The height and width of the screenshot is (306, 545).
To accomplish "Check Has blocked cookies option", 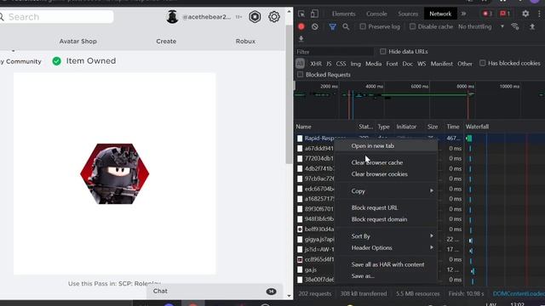I will point(483,63).
